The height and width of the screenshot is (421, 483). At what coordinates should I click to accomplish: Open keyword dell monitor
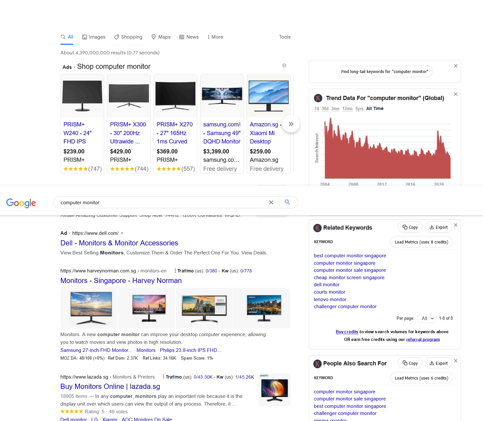click(x=326, y=285)
